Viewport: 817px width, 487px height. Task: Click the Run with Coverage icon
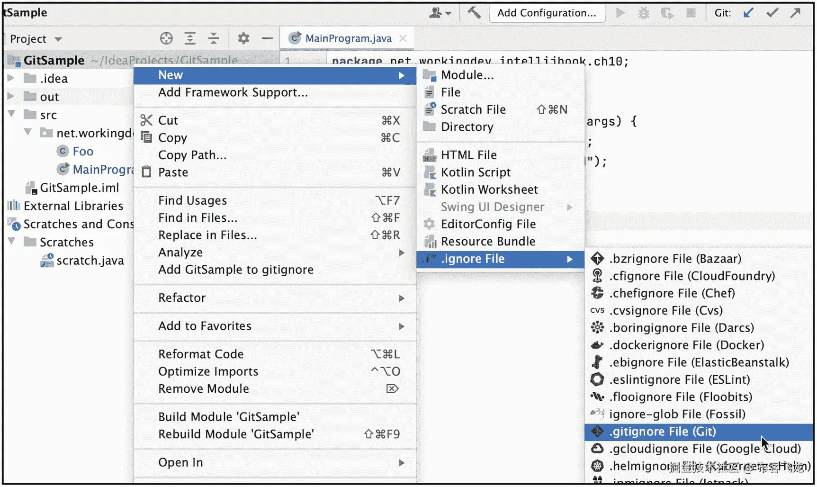click(667, 13)
